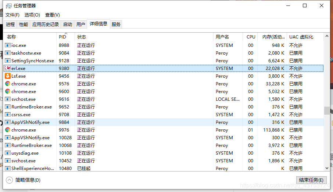Viewport: 333px width, 192px height.
Task: Click the AppVShNotify.exe icon for PID 9884
Action: (8, 122)
